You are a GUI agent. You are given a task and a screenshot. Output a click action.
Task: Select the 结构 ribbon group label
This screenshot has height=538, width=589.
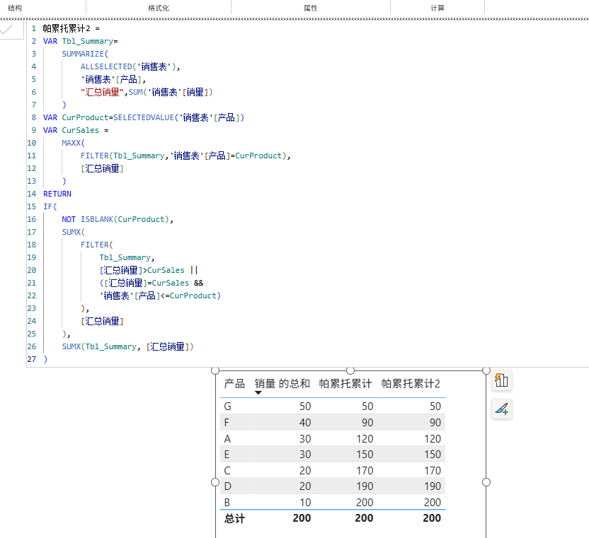[15, 8]
